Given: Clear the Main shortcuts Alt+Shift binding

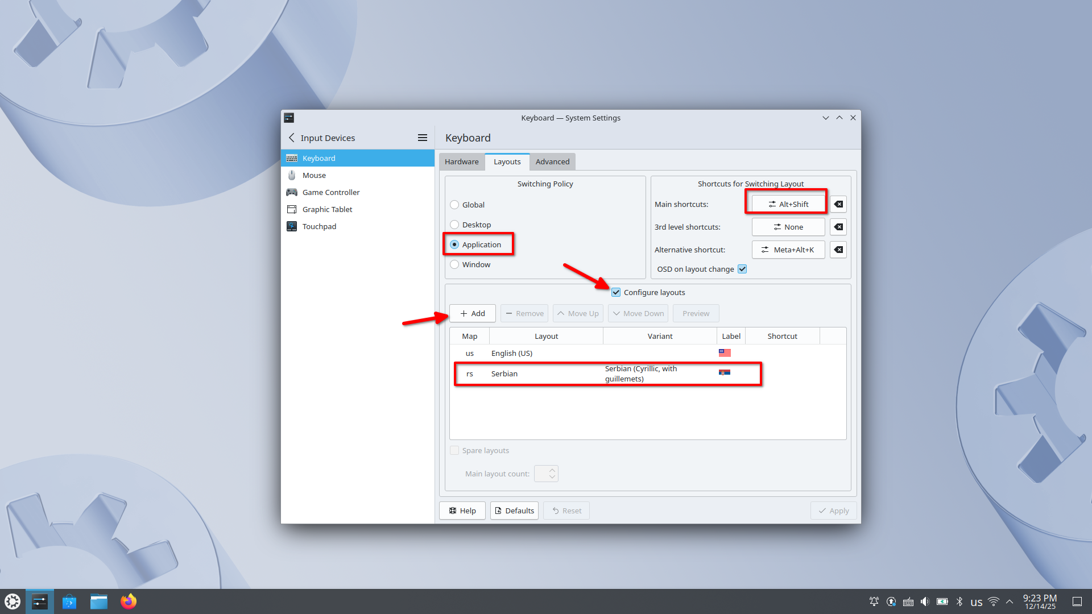Looking at the screenshot, I should 838,204.
